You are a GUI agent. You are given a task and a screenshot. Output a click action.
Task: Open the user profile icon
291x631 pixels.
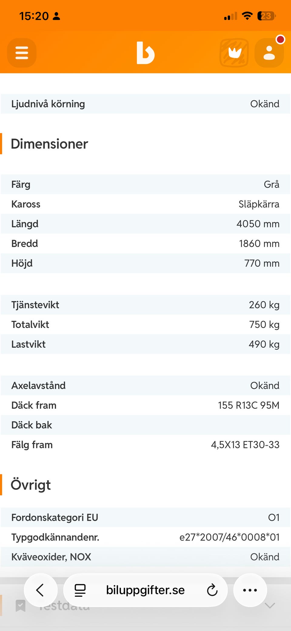click(269, 53)
